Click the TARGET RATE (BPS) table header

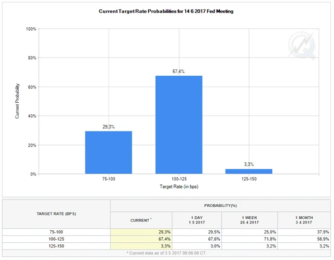click(57, 214)
